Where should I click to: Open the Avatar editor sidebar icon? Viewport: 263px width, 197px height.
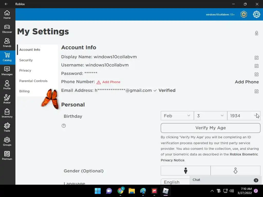tap(7, 99)
